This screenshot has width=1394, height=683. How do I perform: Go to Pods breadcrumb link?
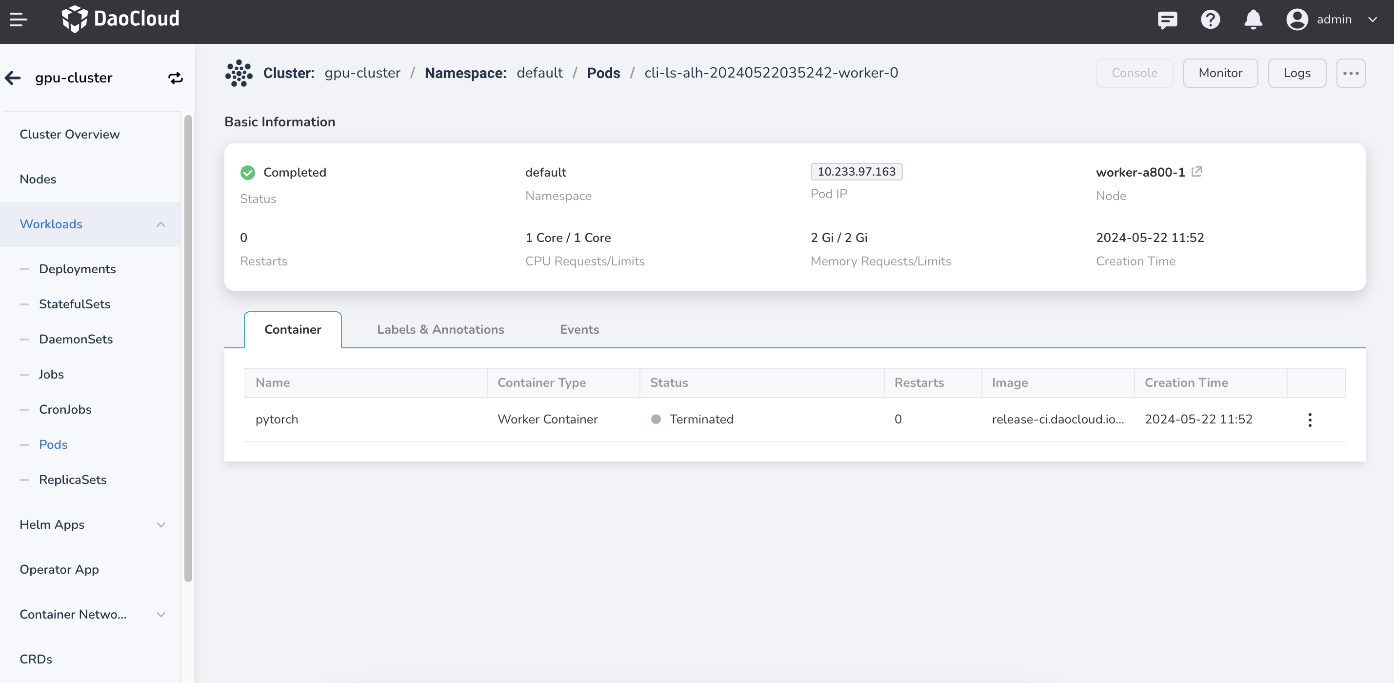603,73
